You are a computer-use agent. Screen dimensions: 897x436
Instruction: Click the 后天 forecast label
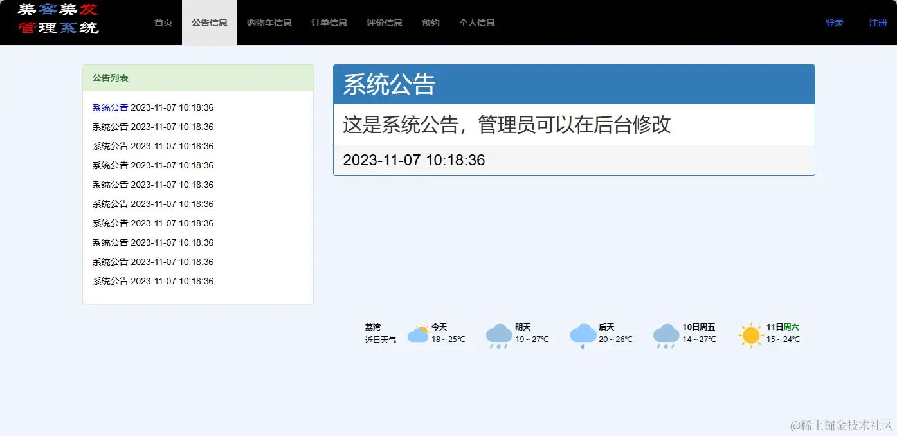tap(606, 327)
